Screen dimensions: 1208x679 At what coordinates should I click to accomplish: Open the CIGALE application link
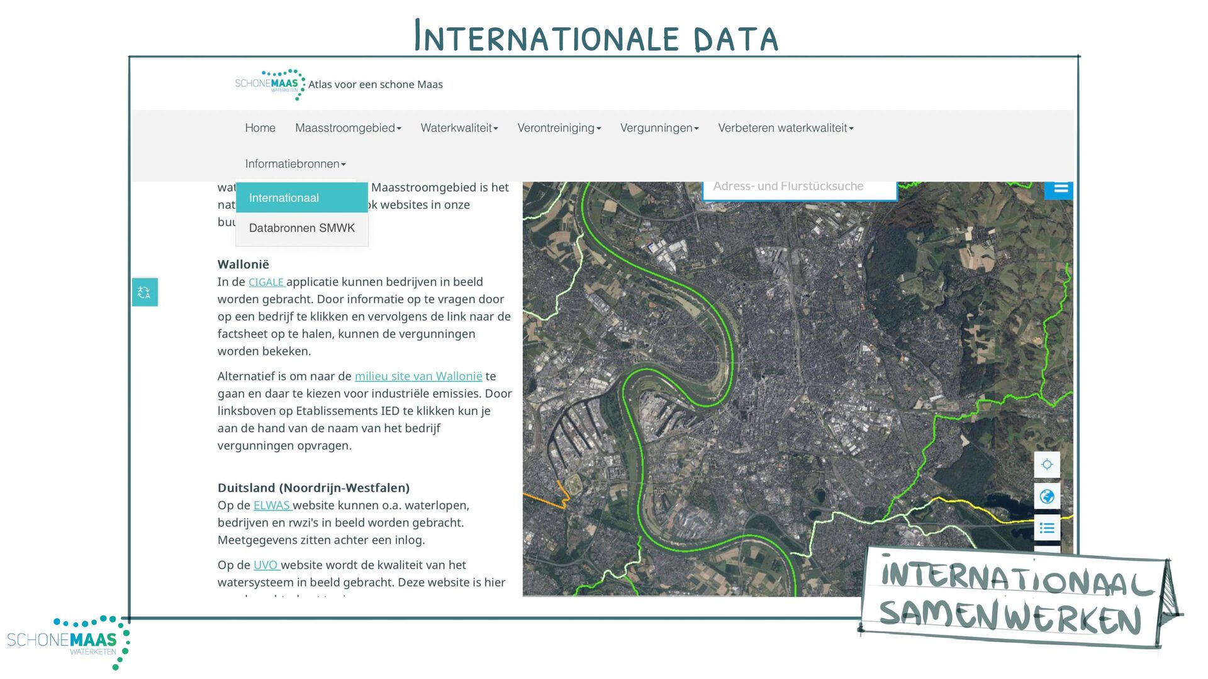point(266,282)
